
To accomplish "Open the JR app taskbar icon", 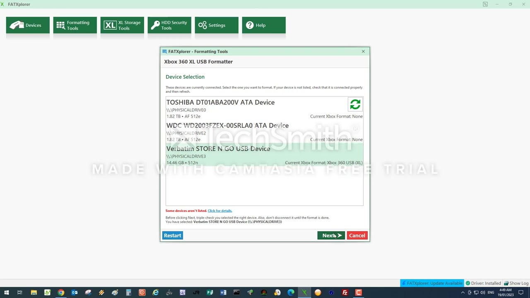I will pyautogui.click(x=196, y=293).
